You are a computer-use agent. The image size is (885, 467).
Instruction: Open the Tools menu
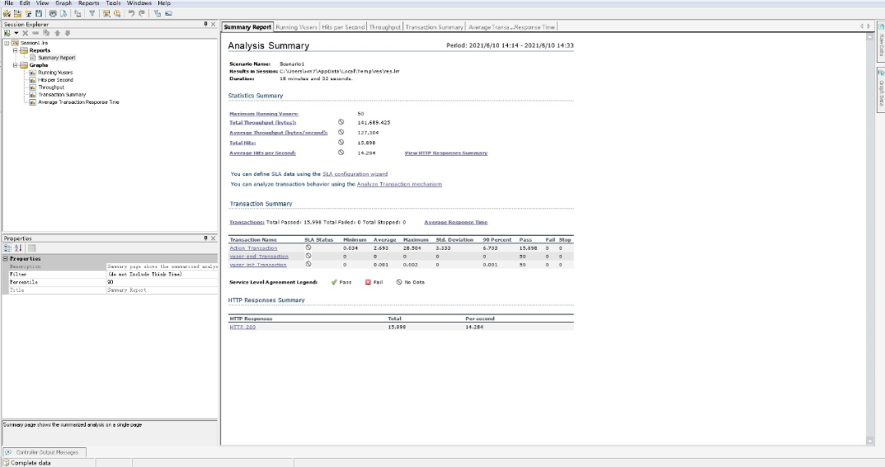click(113, 3)
